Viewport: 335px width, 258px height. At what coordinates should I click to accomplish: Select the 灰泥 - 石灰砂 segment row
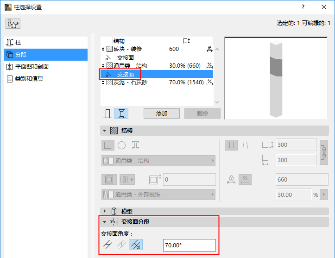[x=157, y=82]
